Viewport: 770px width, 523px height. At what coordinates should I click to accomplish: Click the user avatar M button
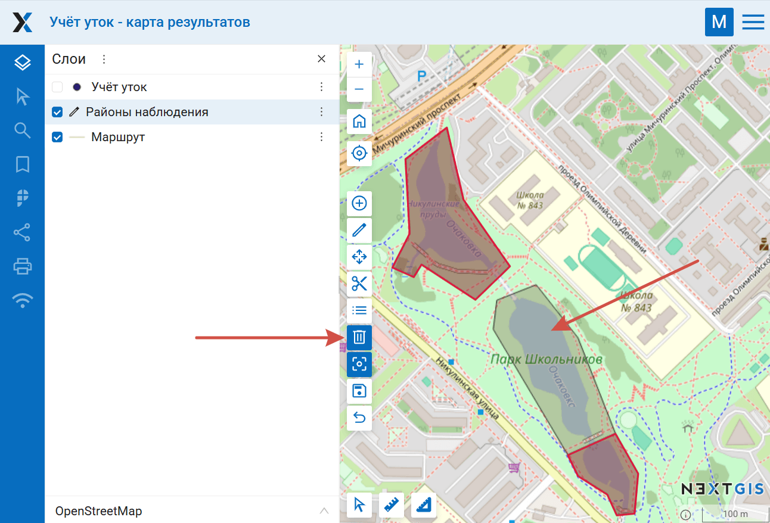click(719, 22)
